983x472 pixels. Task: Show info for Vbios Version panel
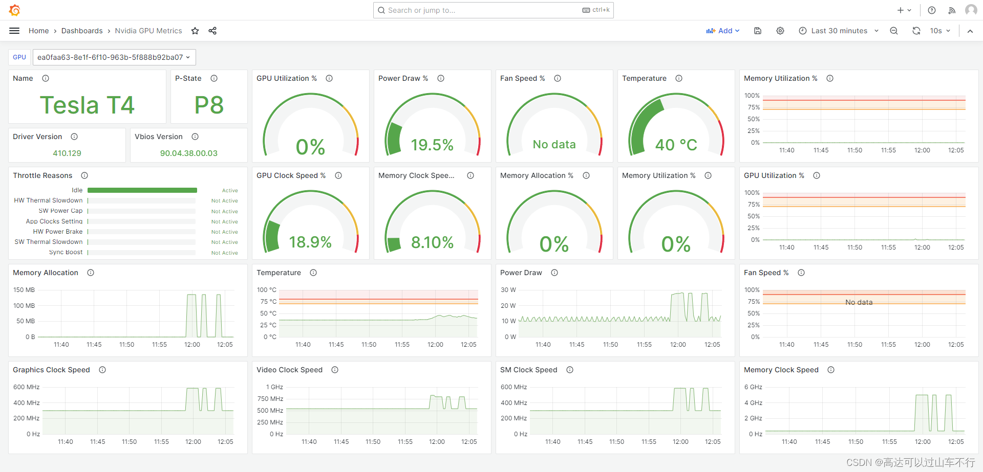pos(195,137)
